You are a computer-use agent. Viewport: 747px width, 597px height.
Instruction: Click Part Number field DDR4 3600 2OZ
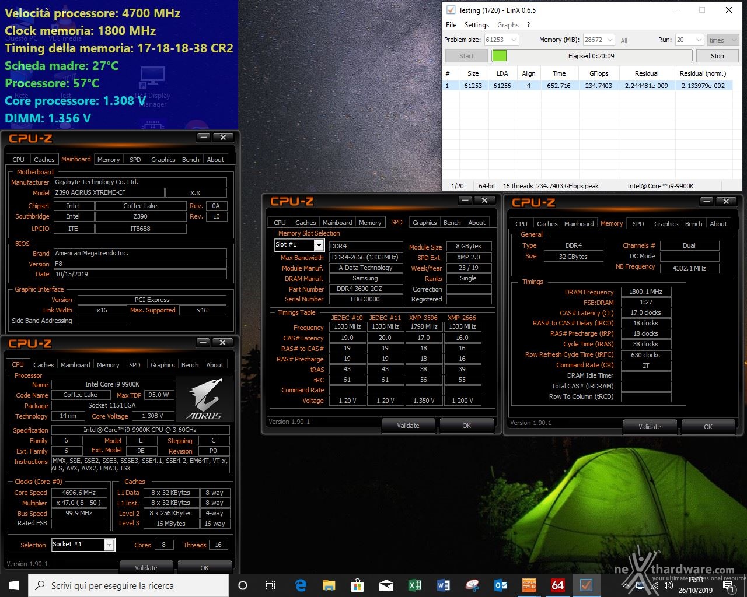[366, 289]
